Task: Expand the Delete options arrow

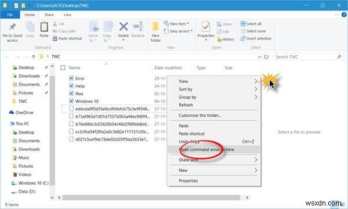Action: [124, 40]
